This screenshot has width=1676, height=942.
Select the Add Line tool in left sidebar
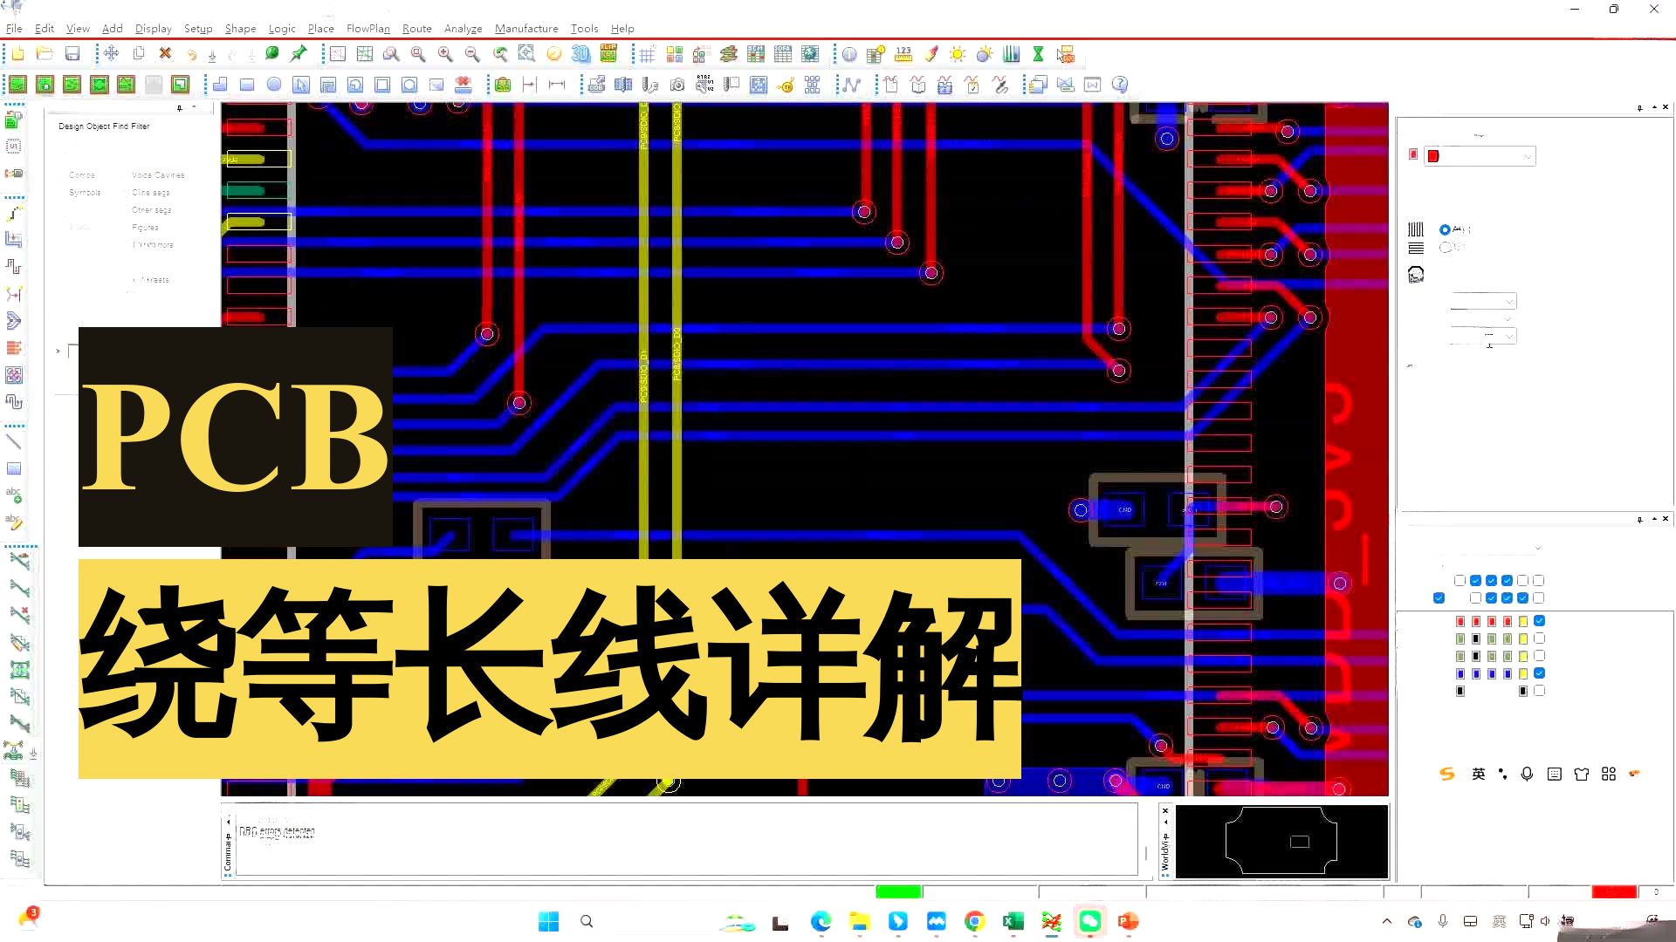(14, 441)
